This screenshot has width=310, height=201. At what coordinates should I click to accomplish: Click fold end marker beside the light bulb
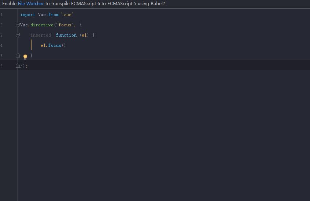pyautogui.click(x=18, y=56)
